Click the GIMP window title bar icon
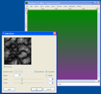101x94 pixels. pyautogui.click(x=27, y=3)
